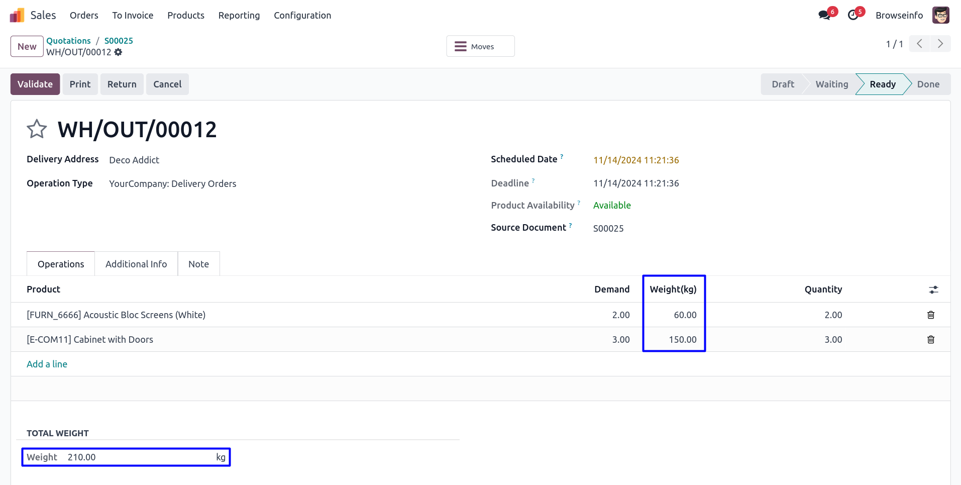961x485 pixels.
Task: Switch to the Additional Info tab
Action: (136, 264)
